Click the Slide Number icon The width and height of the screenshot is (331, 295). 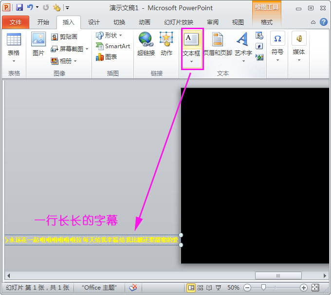259,46
